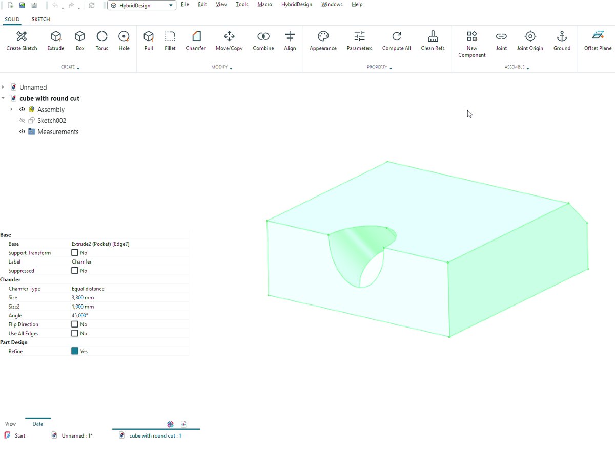
Task: Expand the Unnamed document tree node
Action: [3, 87]
